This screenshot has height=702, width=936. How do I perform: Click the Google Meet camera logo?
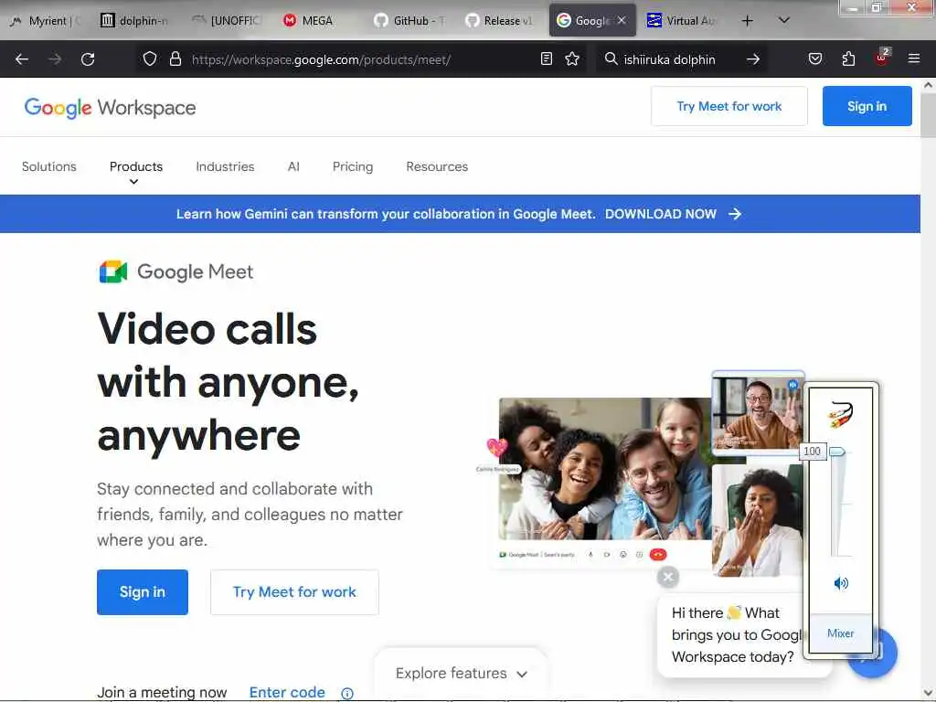pyautogui.click(x=112, y=271)
